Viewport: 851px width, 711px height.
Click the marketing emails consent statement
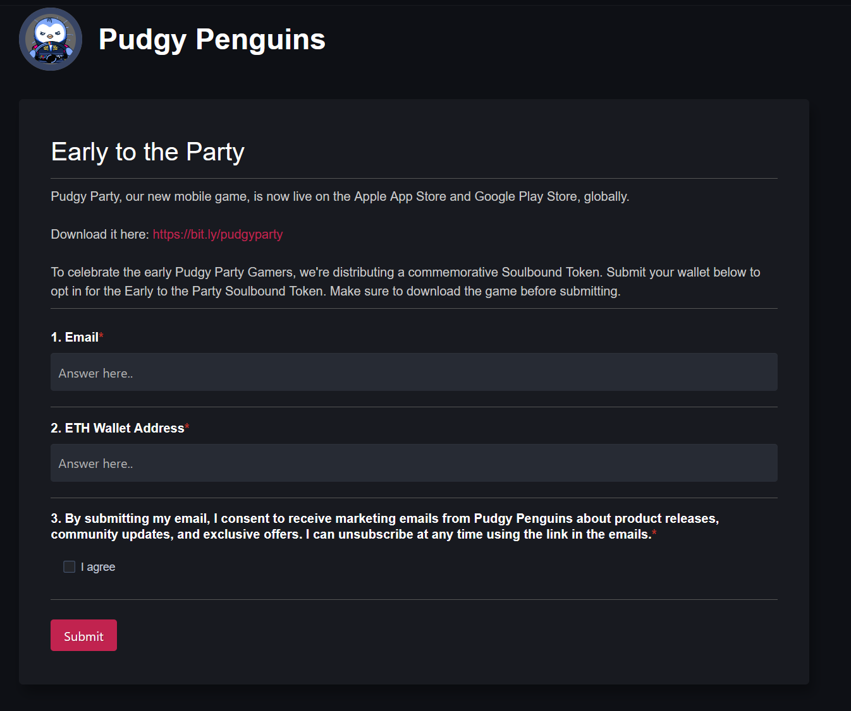384,526
